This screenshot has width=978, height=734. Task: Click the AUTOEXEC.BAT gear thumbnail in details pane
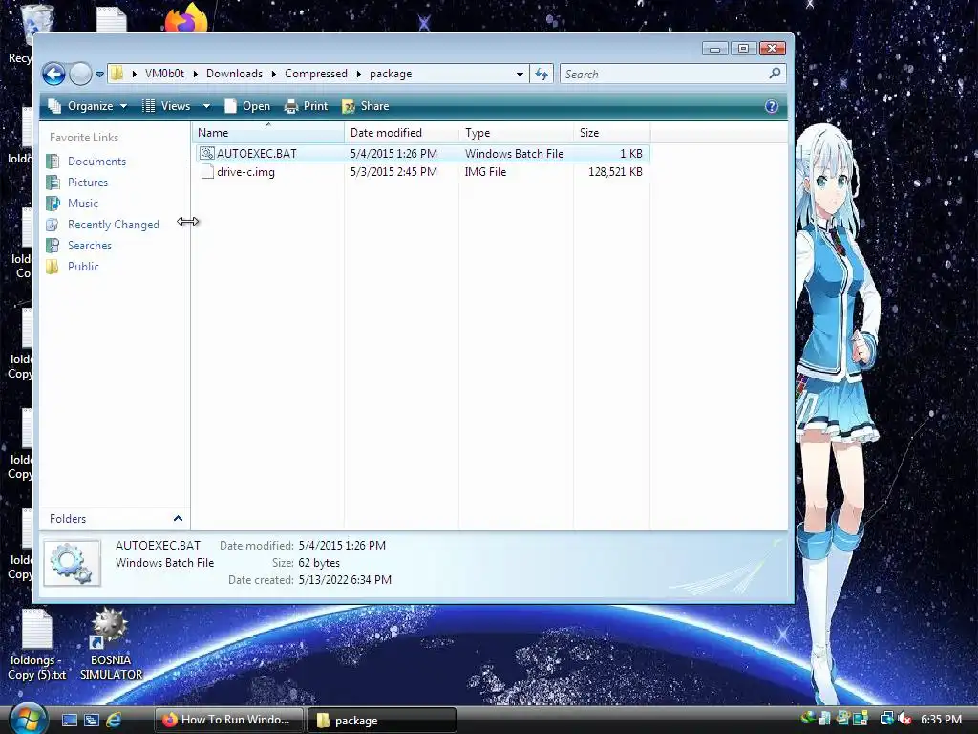point(73,563)
